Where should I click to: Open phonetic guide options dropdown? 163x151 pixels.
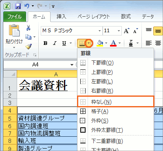pyautogui.click(x=137, y=43)
